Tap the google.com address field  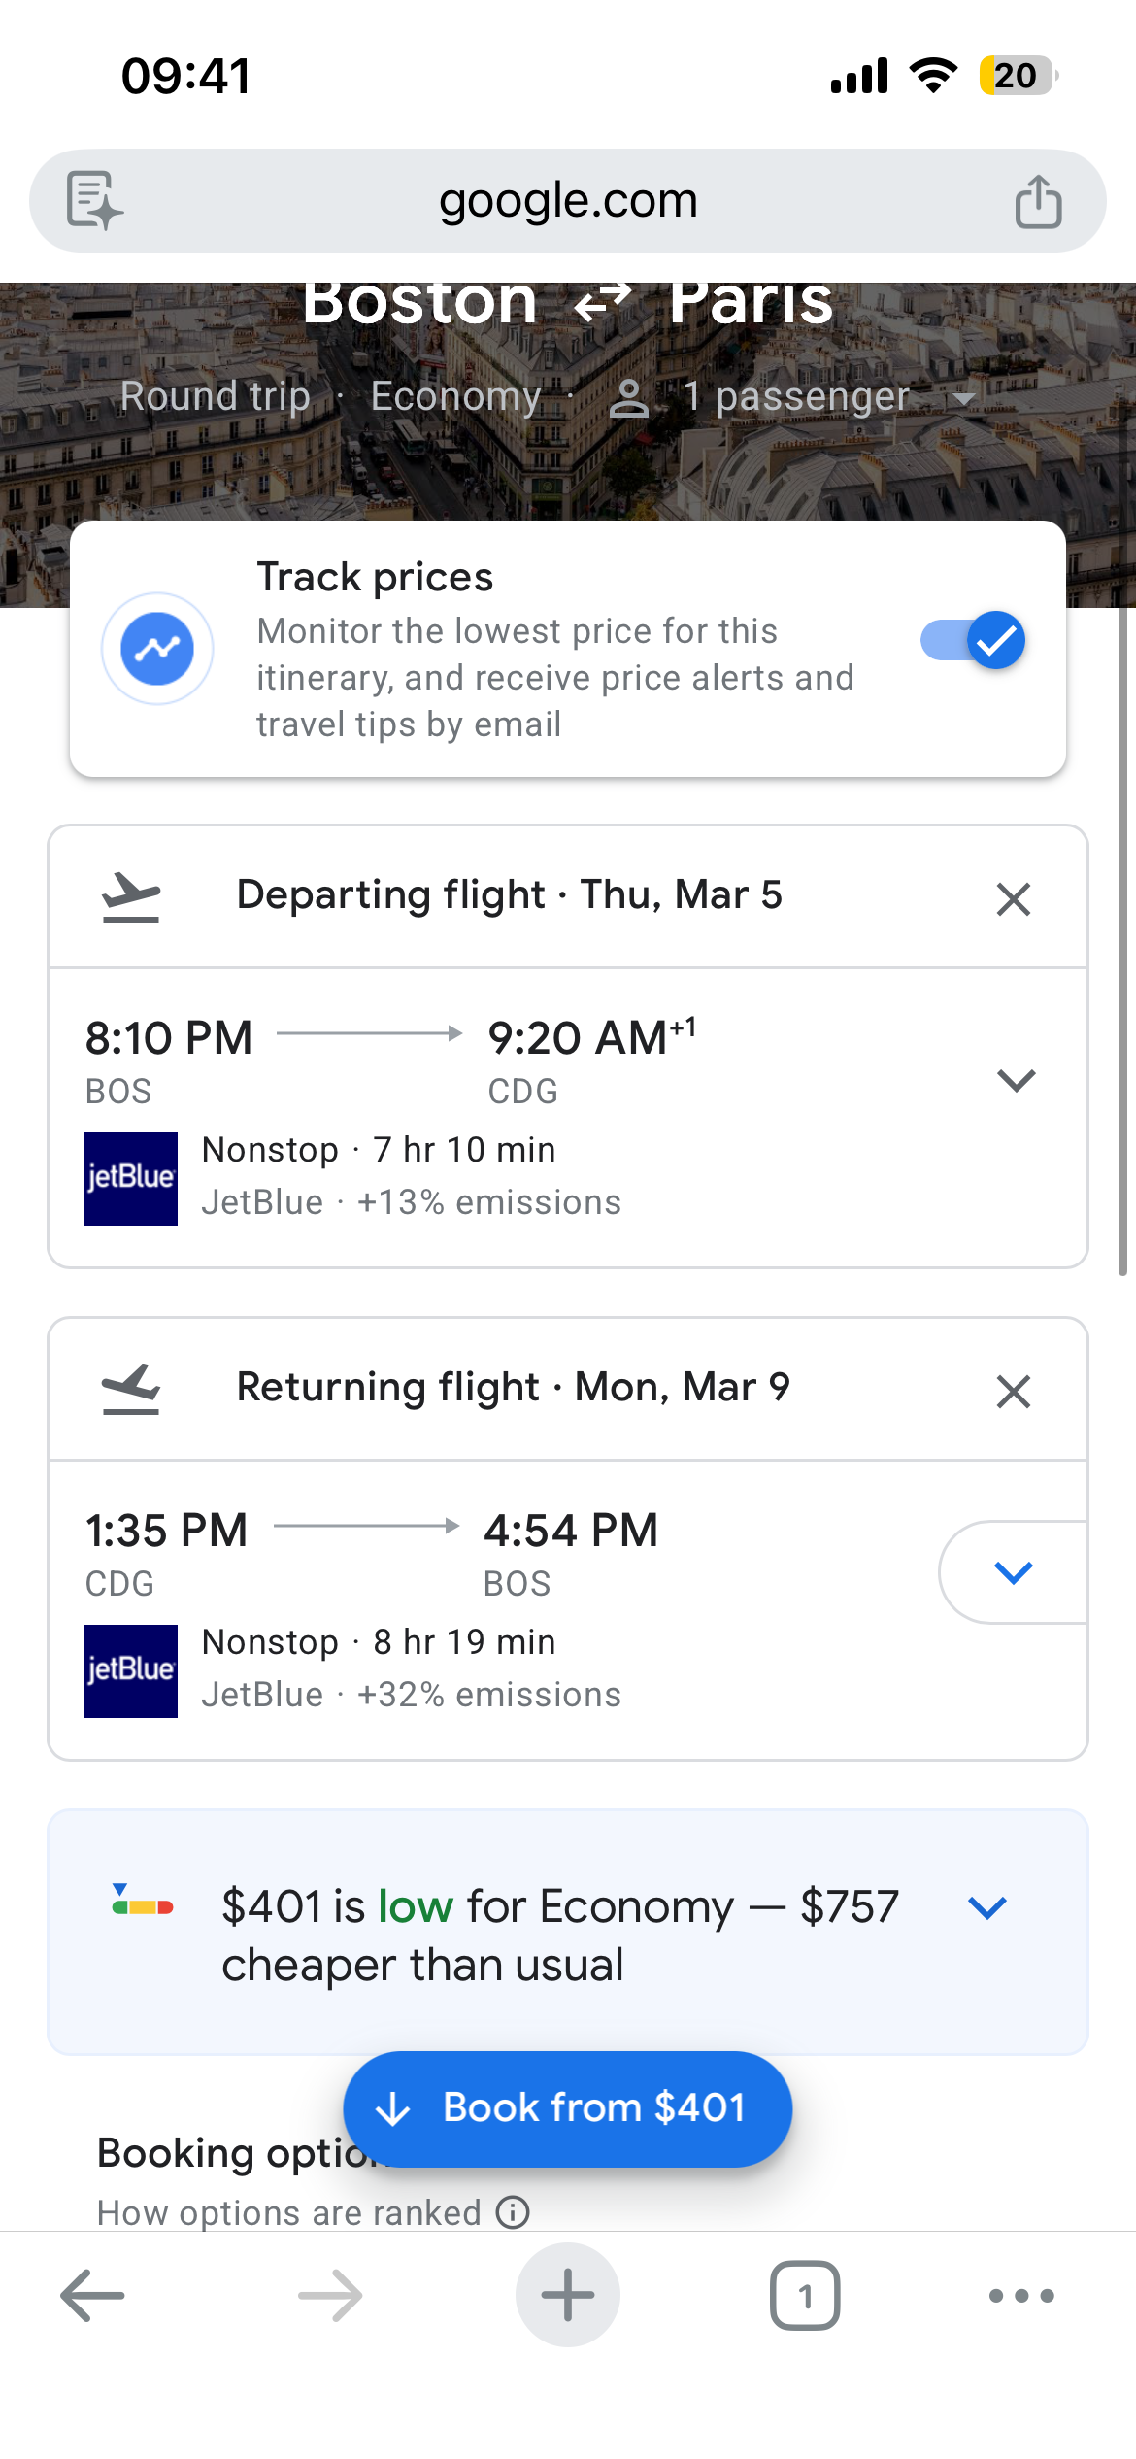tap(568, 201)
